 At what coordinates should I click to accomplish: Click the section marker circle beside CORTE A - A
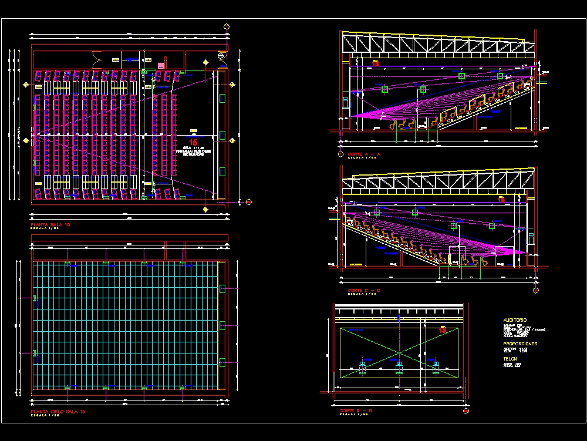coord(340,153)
